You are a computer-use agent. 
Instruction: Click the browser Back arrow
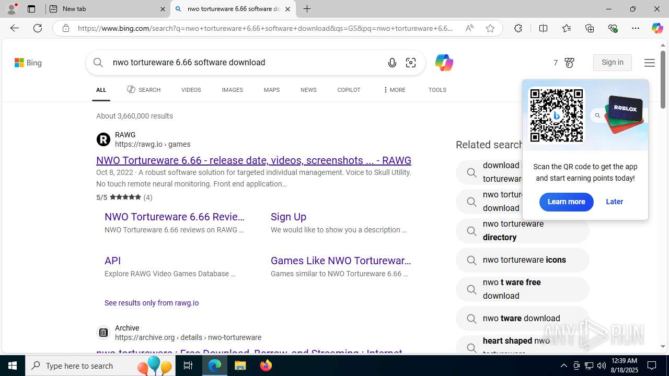pos(14,28)
